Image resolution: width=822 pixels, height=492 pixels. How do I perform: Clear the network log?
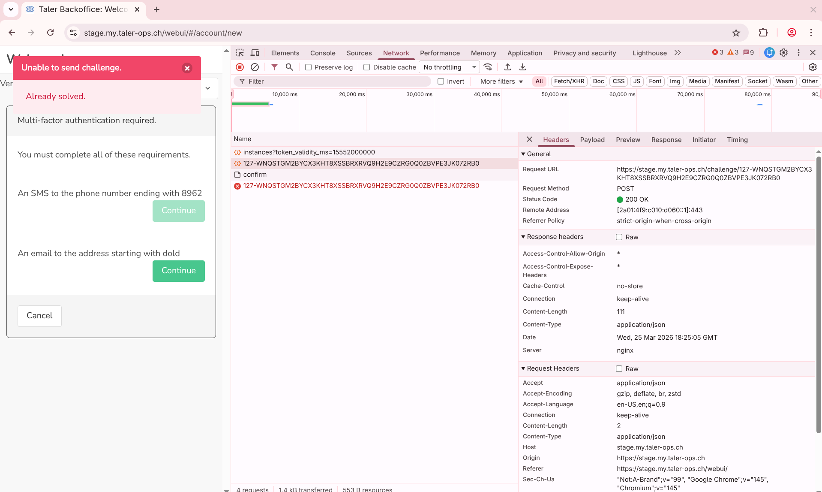pos(255,67)
